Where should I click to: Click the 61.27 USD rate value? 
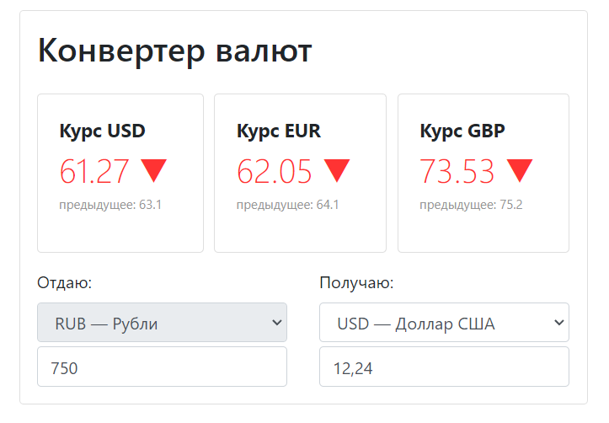pyautogui.click(x=94, y=171)
